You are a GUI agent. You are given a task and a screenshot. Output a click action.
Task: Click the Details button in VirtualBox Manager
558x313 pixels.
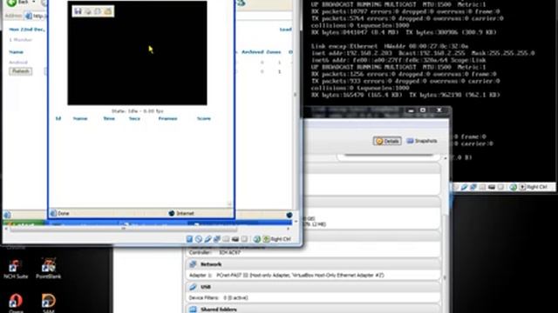[x=387, y=141]
